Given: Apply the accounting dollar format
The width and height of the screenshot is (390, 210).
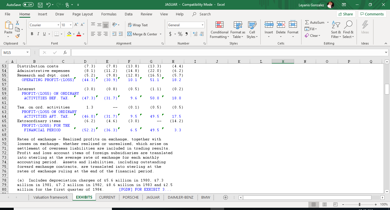Looking at the screenshot, I should click(x=170, y=34).
